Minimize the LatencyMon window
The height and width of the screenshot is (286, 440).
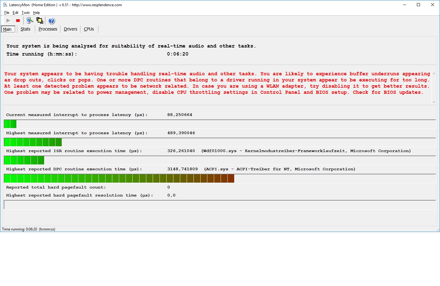click(405, 5)
